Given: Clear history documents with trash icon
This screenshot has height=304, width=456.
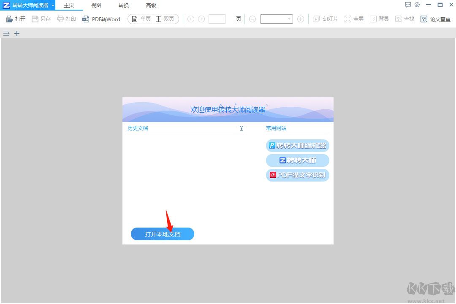Looking at the screenshot, I should (x=242, y=128).
